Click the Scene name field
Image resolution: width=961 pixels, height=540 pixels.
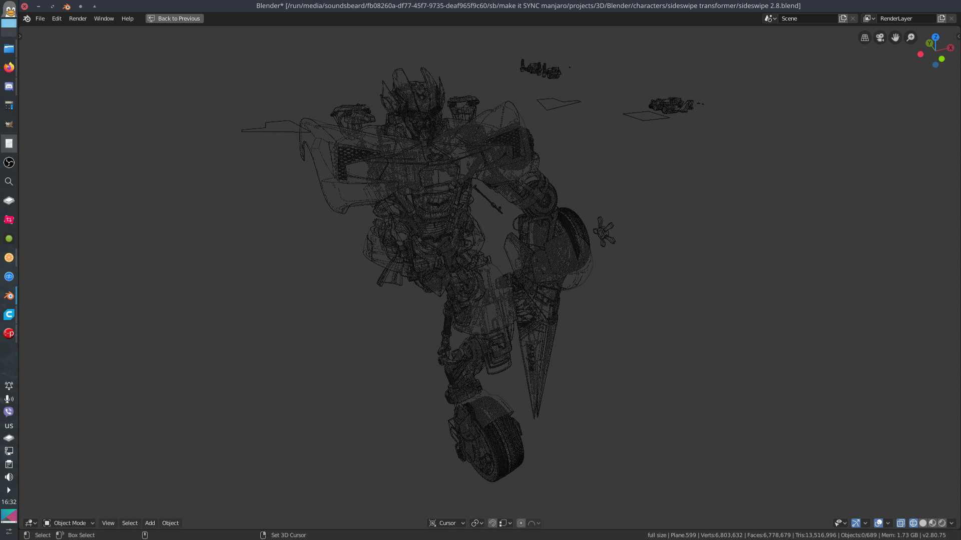pos(808,18)
